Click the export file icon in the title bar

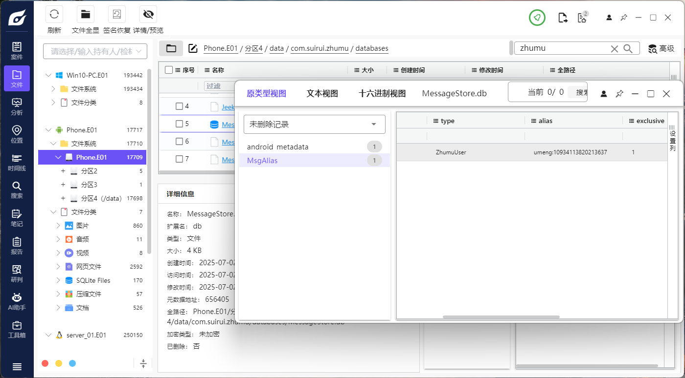563,18
